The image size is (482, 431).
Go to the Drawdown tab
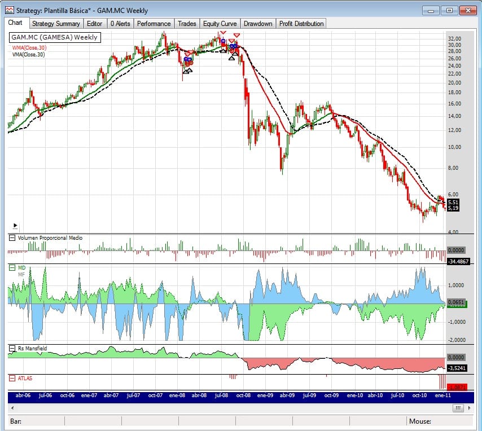point(258,24)
